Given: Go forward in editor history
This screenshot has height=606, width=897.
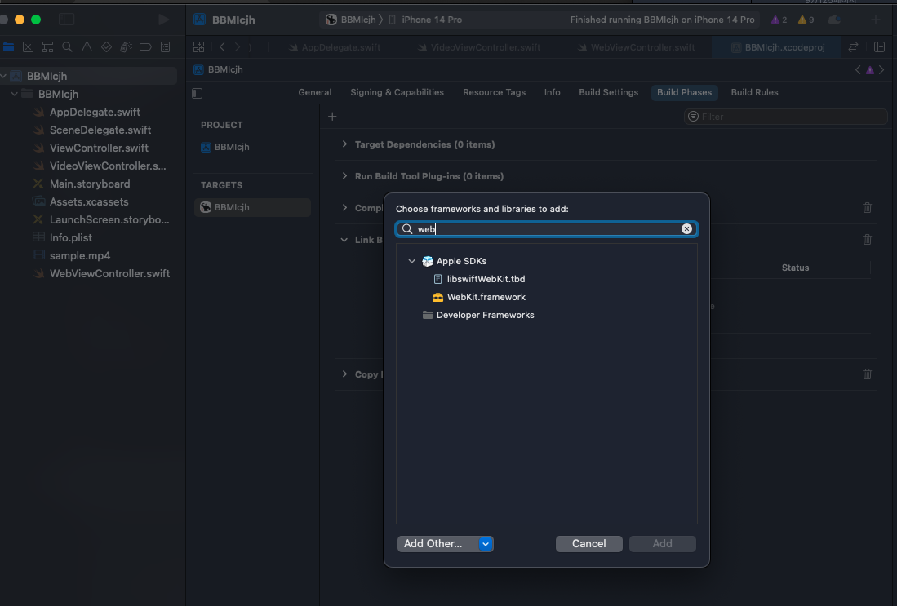Looking at the screenshot, I should pyautogui.click(x=237, y=46).
